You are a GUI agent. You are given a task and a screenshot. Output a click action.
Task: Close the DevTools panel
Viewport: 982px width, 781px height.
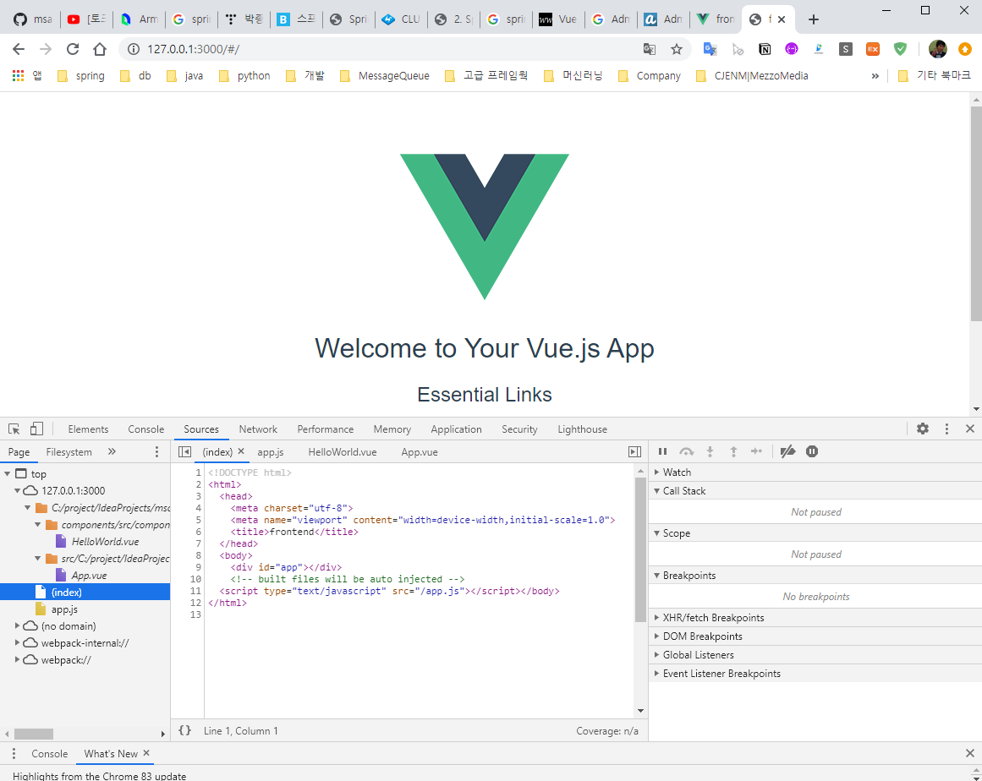coord(969,429)
